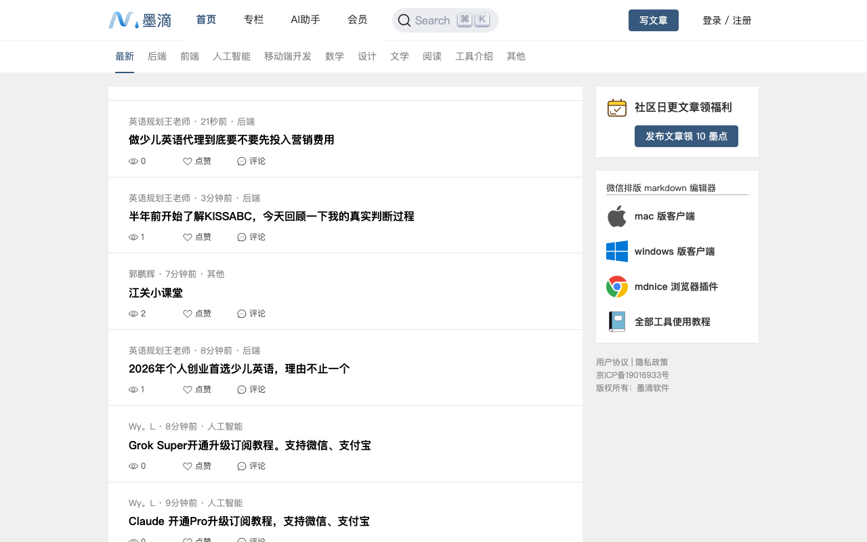867x542 pixels.
Task: Open article 做少儿英语代理到底要不要先投入营销费用
Action: coord(232,140)
